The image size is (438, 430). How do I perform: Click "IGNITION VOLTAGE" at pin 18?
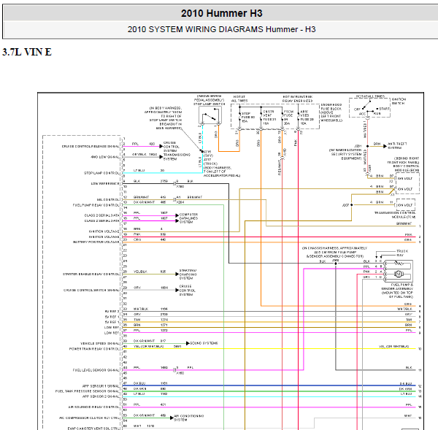104,231
